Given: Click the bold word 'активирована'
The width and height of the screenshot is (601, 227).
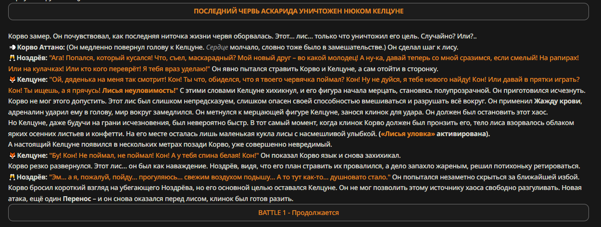Looking at the screenshot, I should pos(461,134).
